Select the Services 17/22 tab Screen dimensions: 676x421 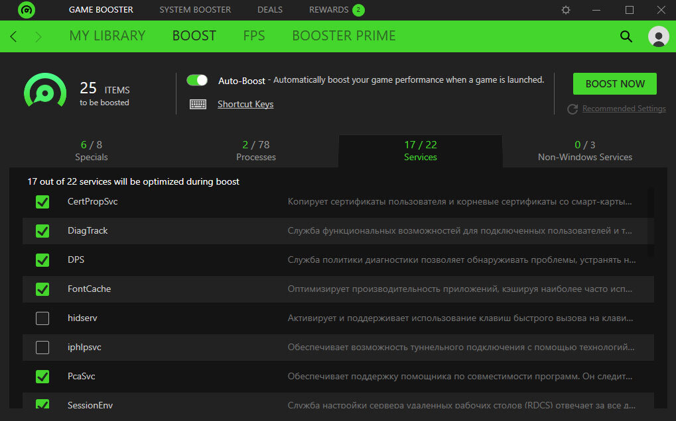(421, 150)
